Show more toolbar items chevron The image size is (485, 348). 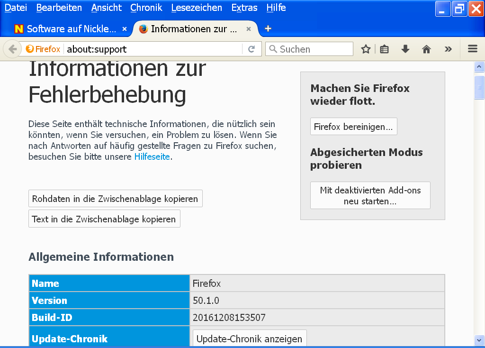coord(448,49)
